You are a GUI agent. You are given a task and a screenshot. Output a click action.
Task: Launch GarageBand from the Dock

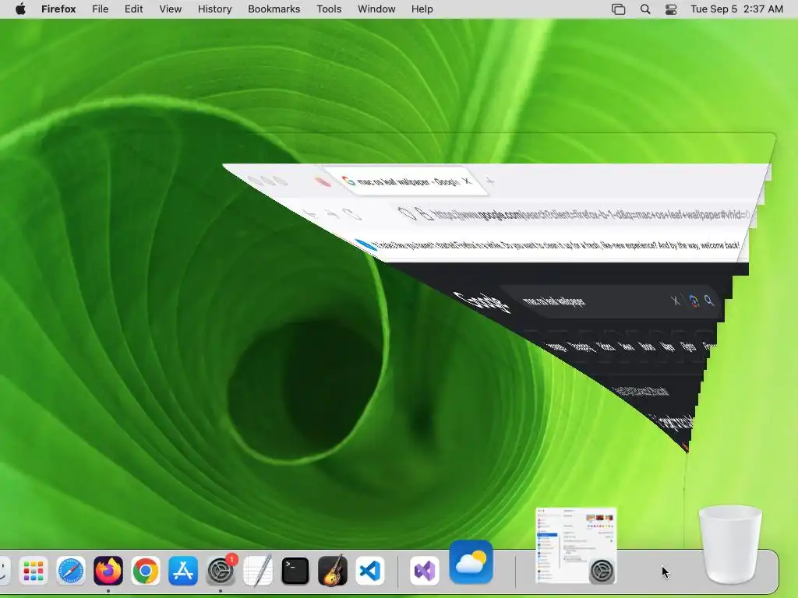332,571
